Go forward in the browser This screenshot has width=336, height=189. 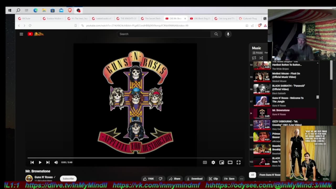point(24,25)
